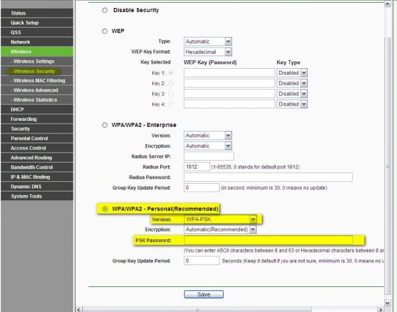397x312 pixels.
Task: Open the Status menu item
Action: tap(37, 13)
